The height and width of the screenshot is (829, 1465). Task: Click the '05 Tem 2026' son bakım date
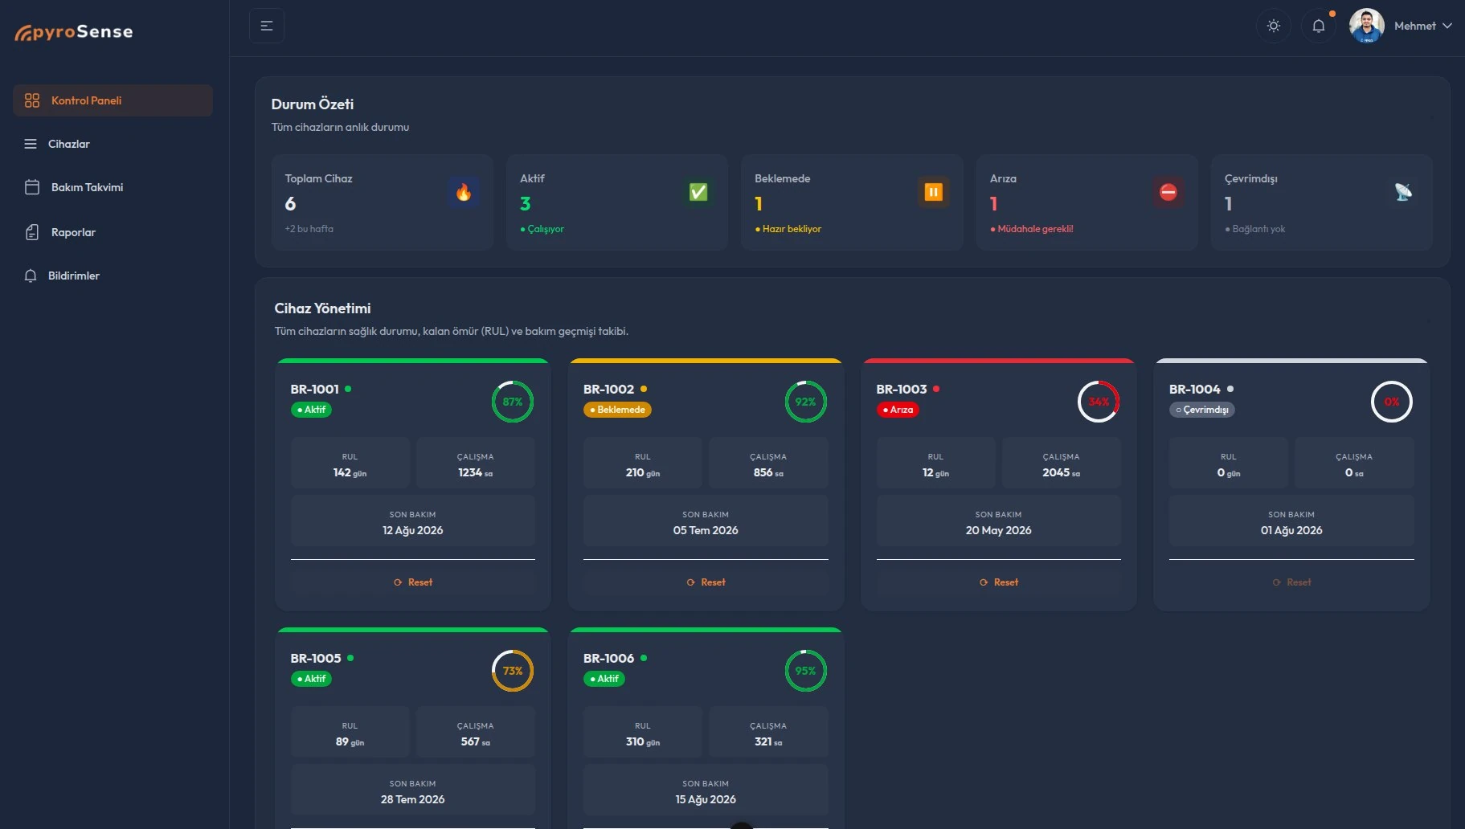706,530
